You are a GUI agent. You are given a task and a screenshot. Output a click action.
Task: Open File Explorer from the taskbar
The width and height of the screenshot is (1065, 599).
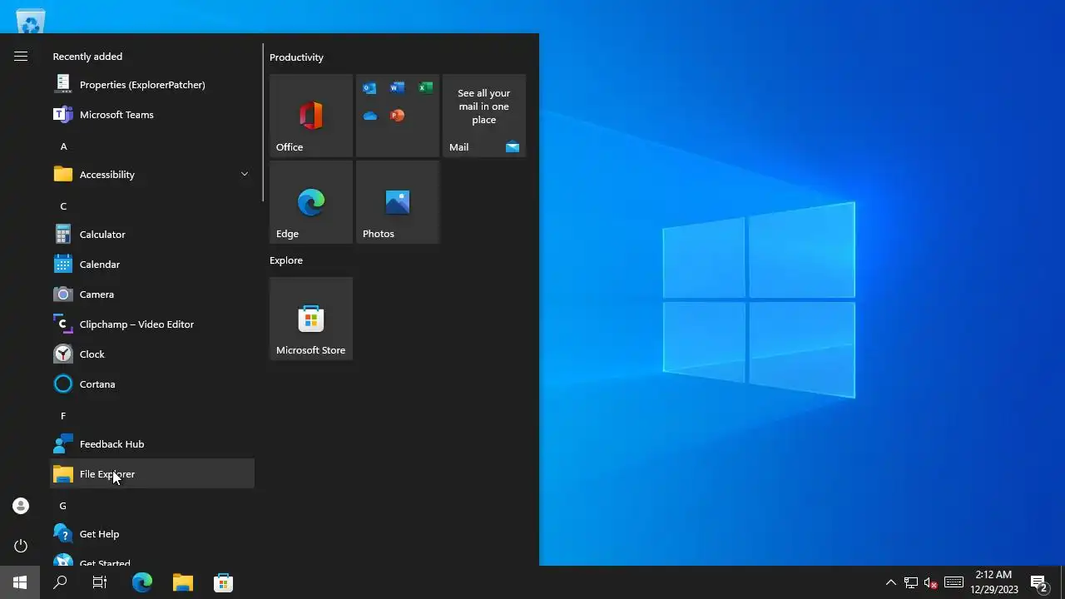click(183, 582)
